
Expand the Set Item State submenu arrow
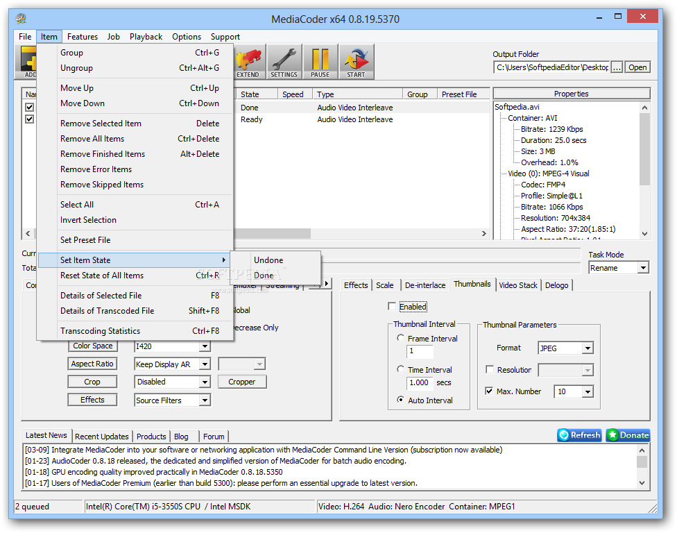point(223,260)
